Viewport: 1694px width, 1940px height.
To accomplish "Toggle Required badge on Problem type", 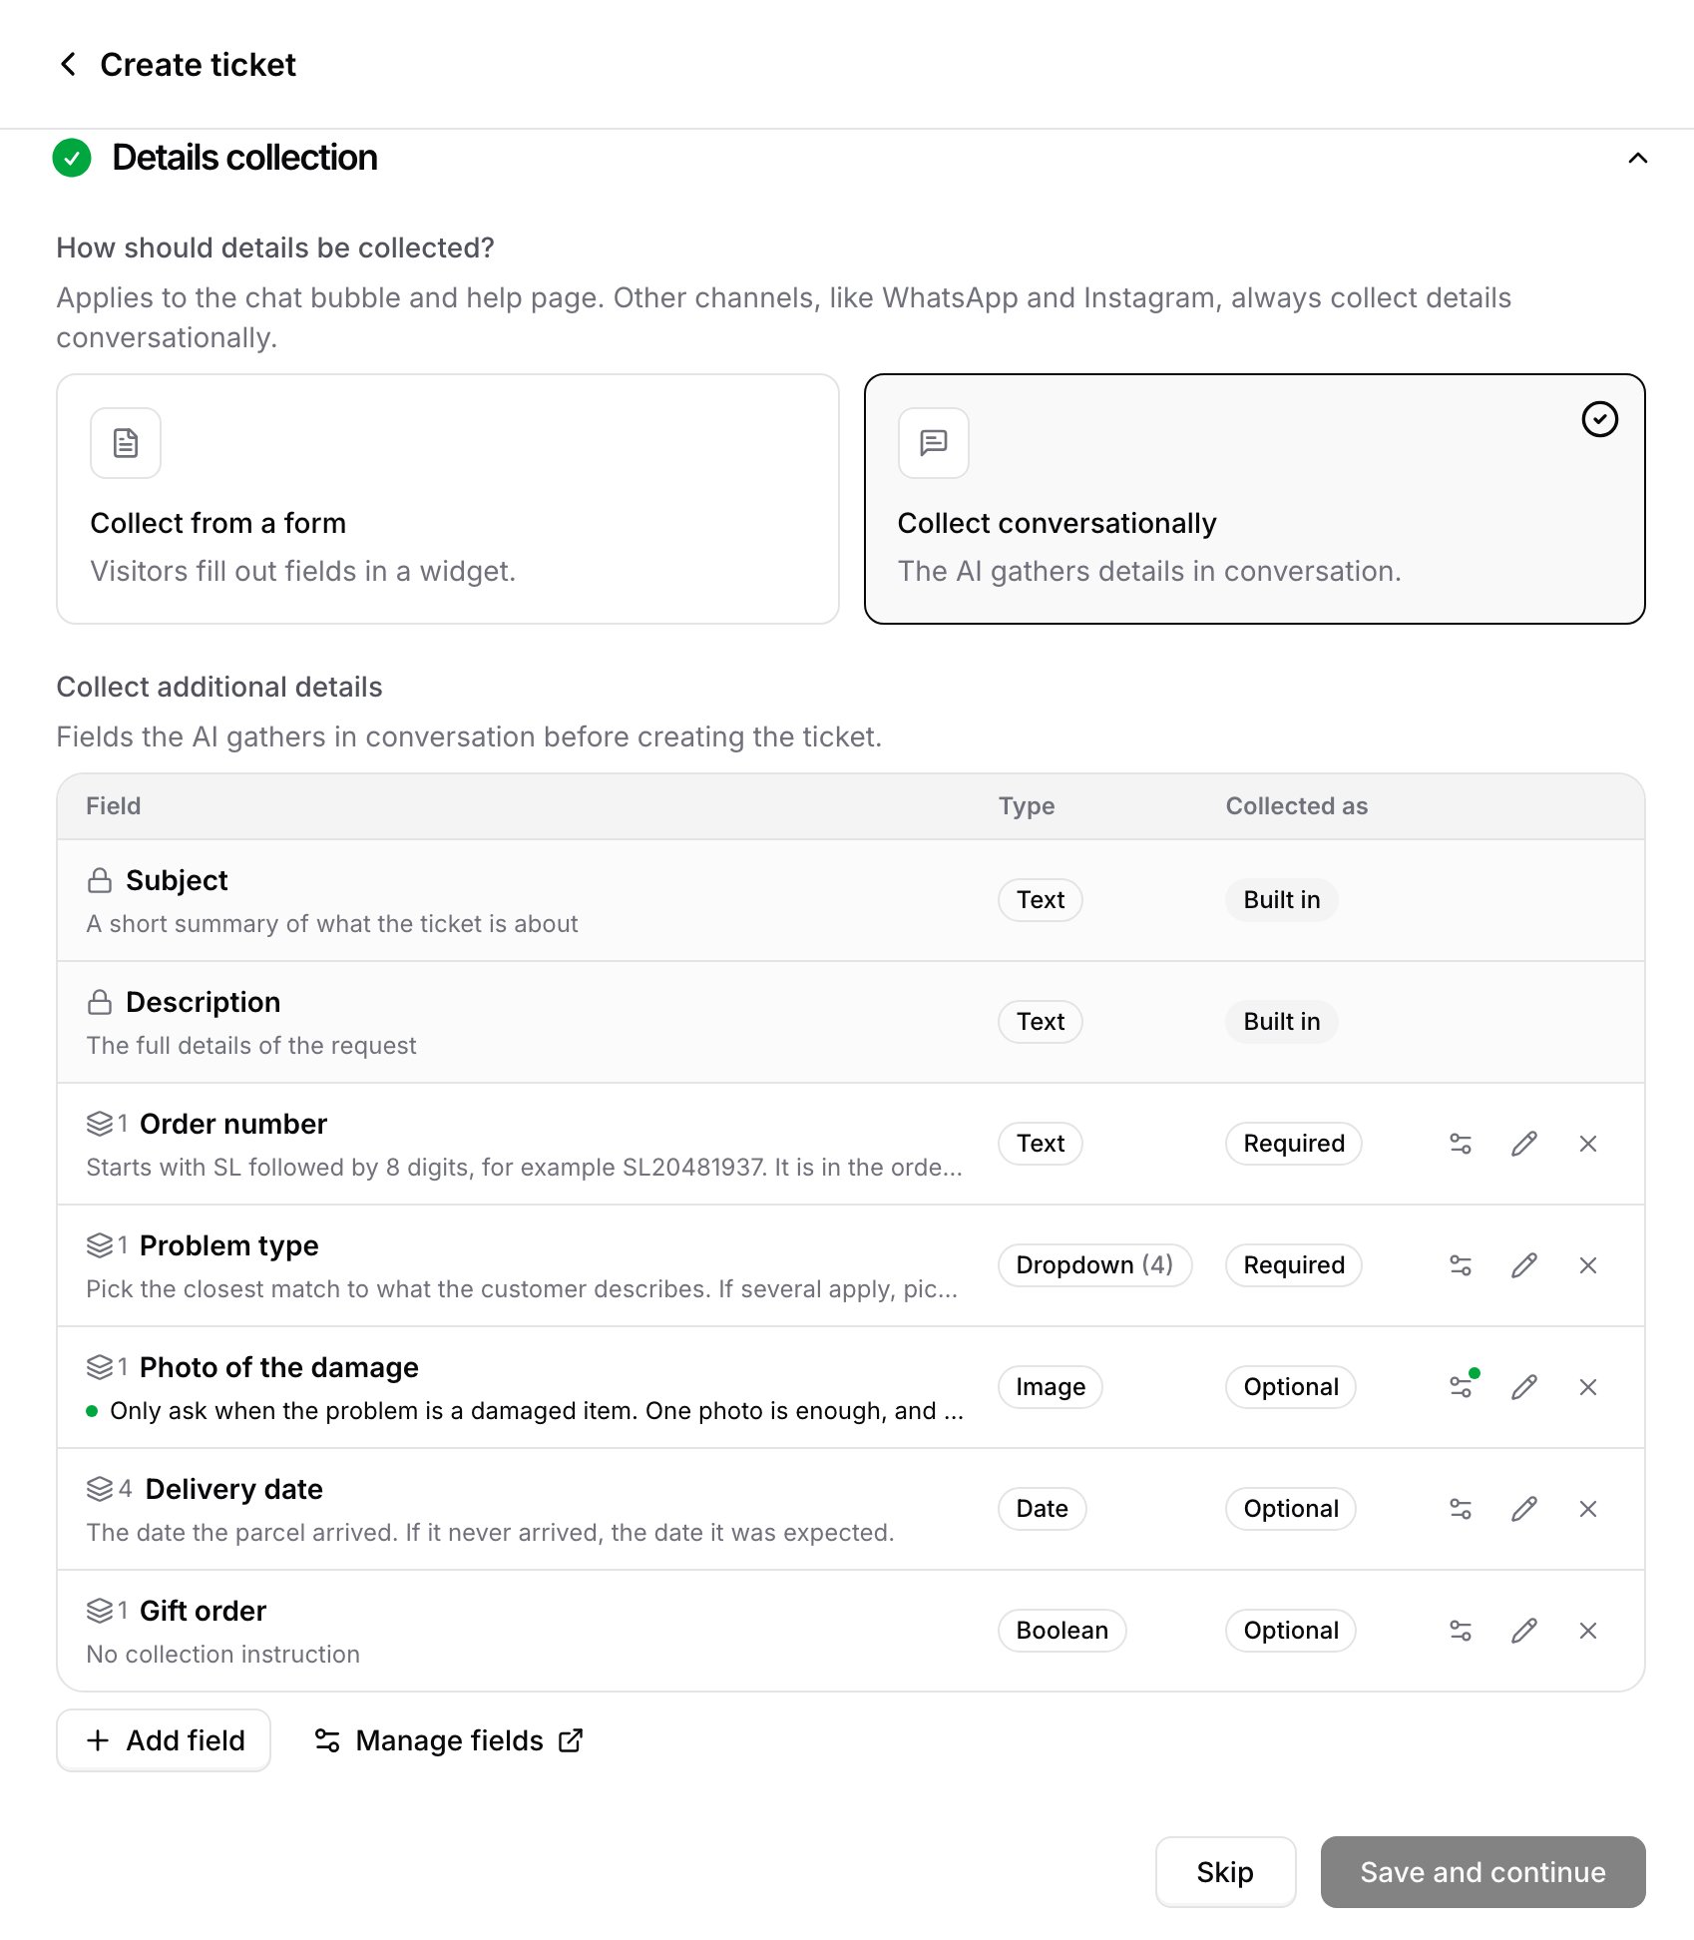I will coord(1294,1265).
